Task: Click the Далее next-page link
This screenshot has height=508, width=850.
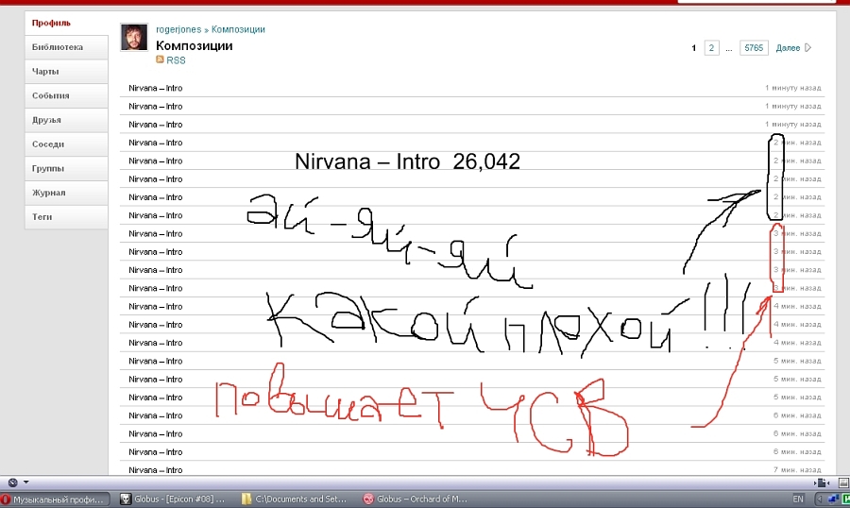Action: 788,48
